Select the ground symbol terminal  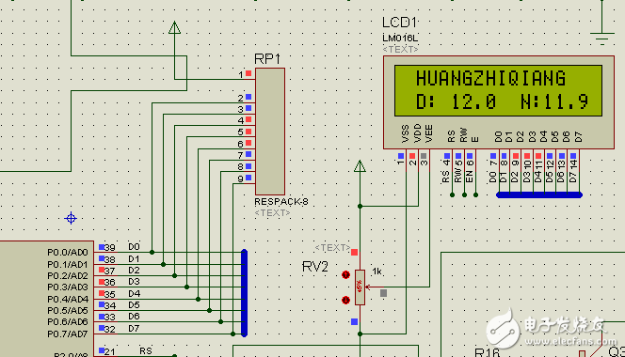point(602,37)
